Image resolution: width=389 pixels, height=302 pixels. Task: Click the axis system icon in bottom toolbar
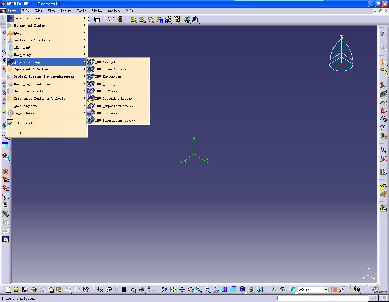(274, 290)
